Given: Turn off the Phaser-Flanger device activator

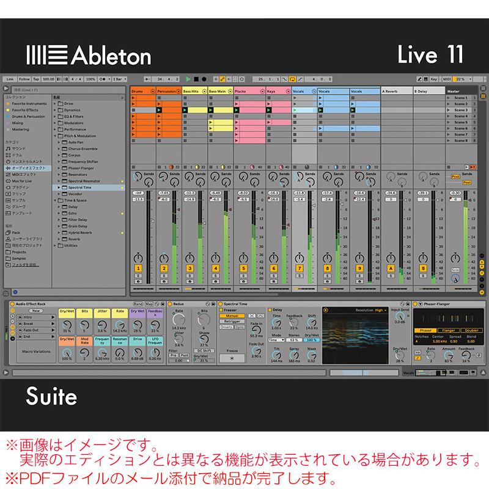Looking at the screenshot, I should coord(415,304).
